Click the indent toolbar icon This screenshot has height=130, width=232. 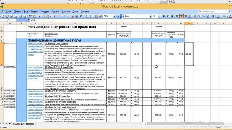(213, 16)
